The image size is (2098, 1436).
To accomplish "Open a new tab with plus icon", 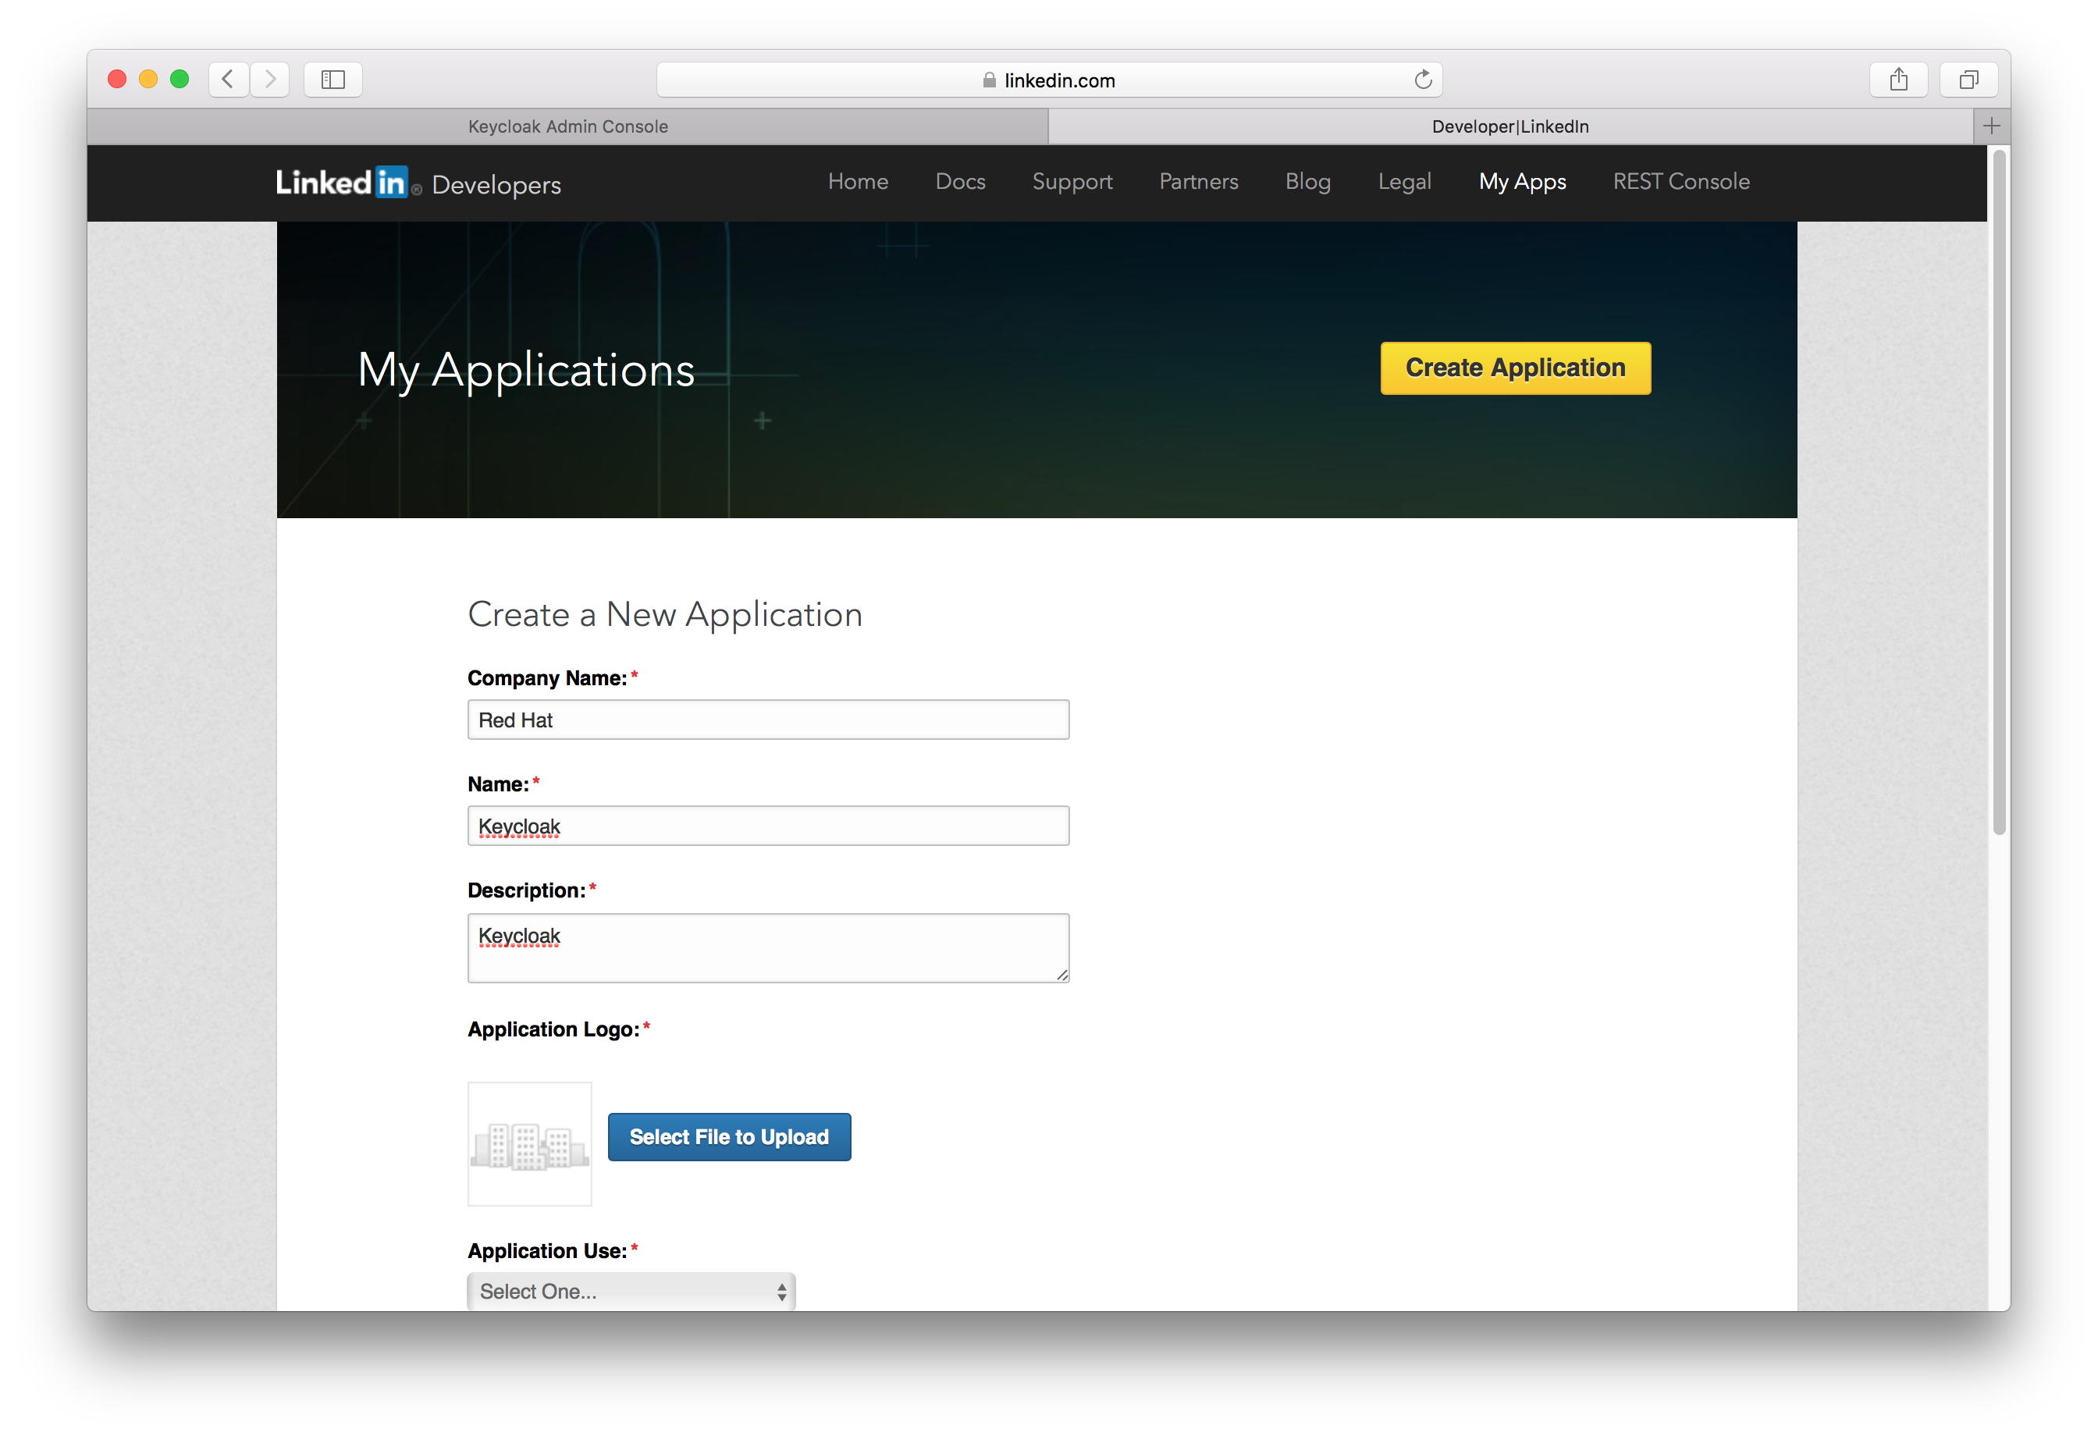I will pos(1992,126).
